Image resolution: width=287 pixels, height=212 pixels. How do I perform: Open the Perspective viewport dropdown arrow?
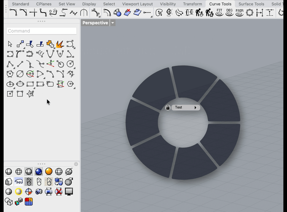[113, 23]
